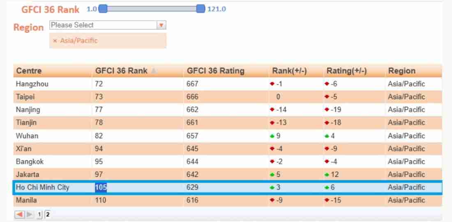Screen dimensions: 452x222
Task: Click the Bangkok centre cell
Action: pyautogui.click(x=30, y=162)
